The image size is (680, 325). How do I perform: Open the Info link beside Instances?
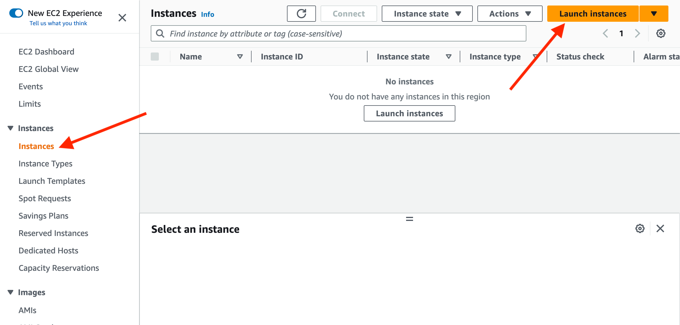(208, 14)
